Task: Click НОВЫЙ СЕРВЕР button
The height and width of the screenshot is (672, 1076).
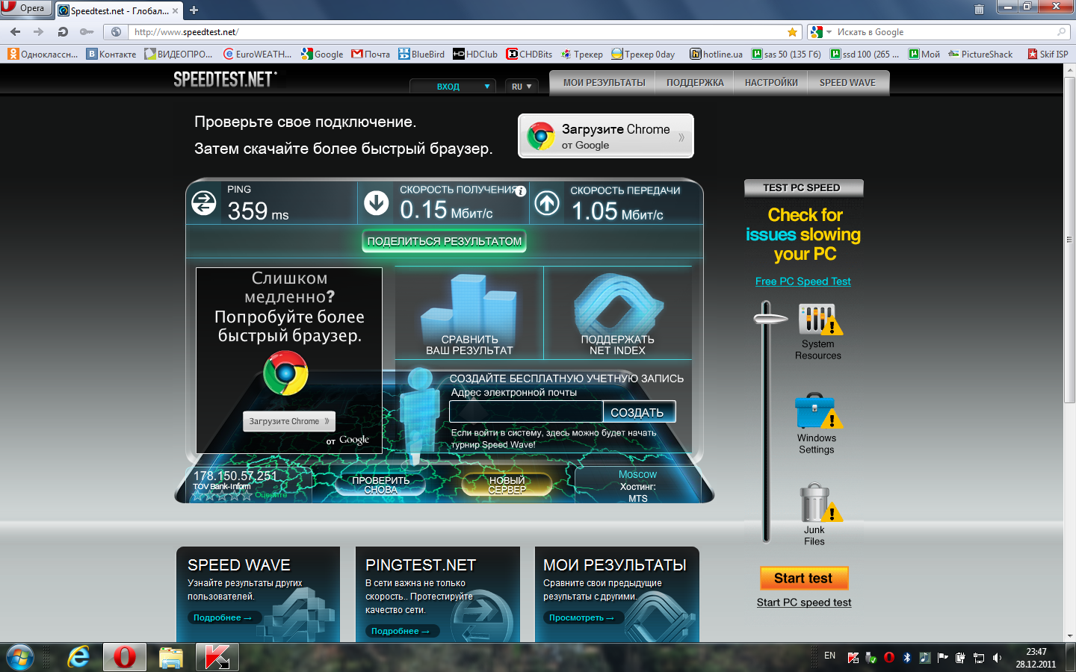Action: pos(507,485)
